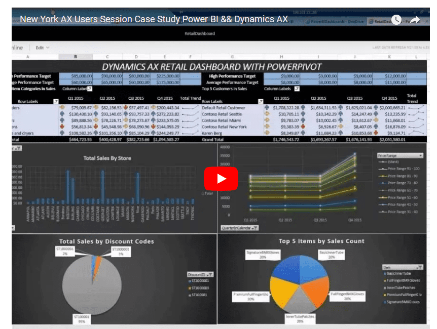This screenshot has height=329, width=437.
Task: Click the sparkline trend for Karen Berg
Action: tap(416, 133)
